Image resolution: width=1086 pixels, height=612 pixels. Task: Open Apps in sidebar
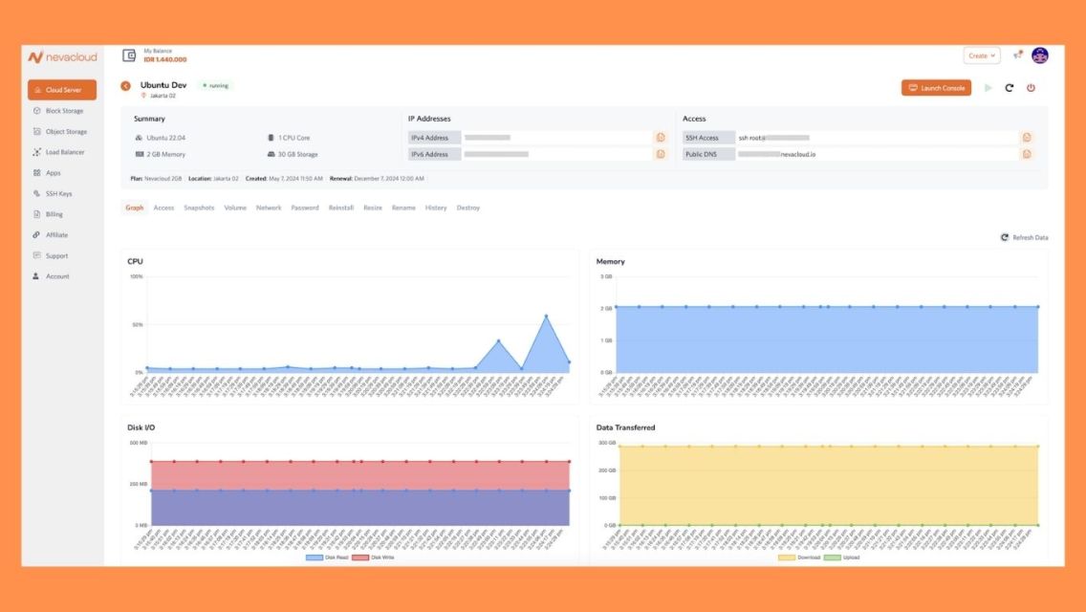pos(47,172)
